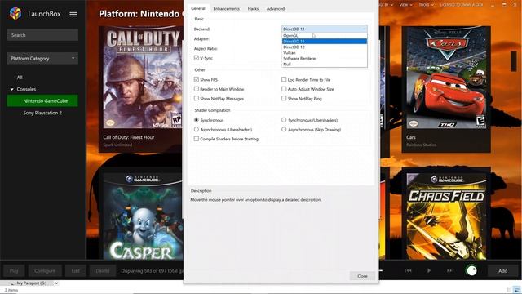Skip to next track in LaunchBox
This screenshot has width=522, height=294.
[450, 270]
